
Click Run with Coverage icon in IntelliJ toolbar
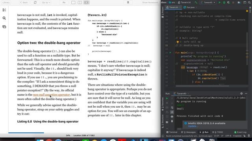(228, 2)
